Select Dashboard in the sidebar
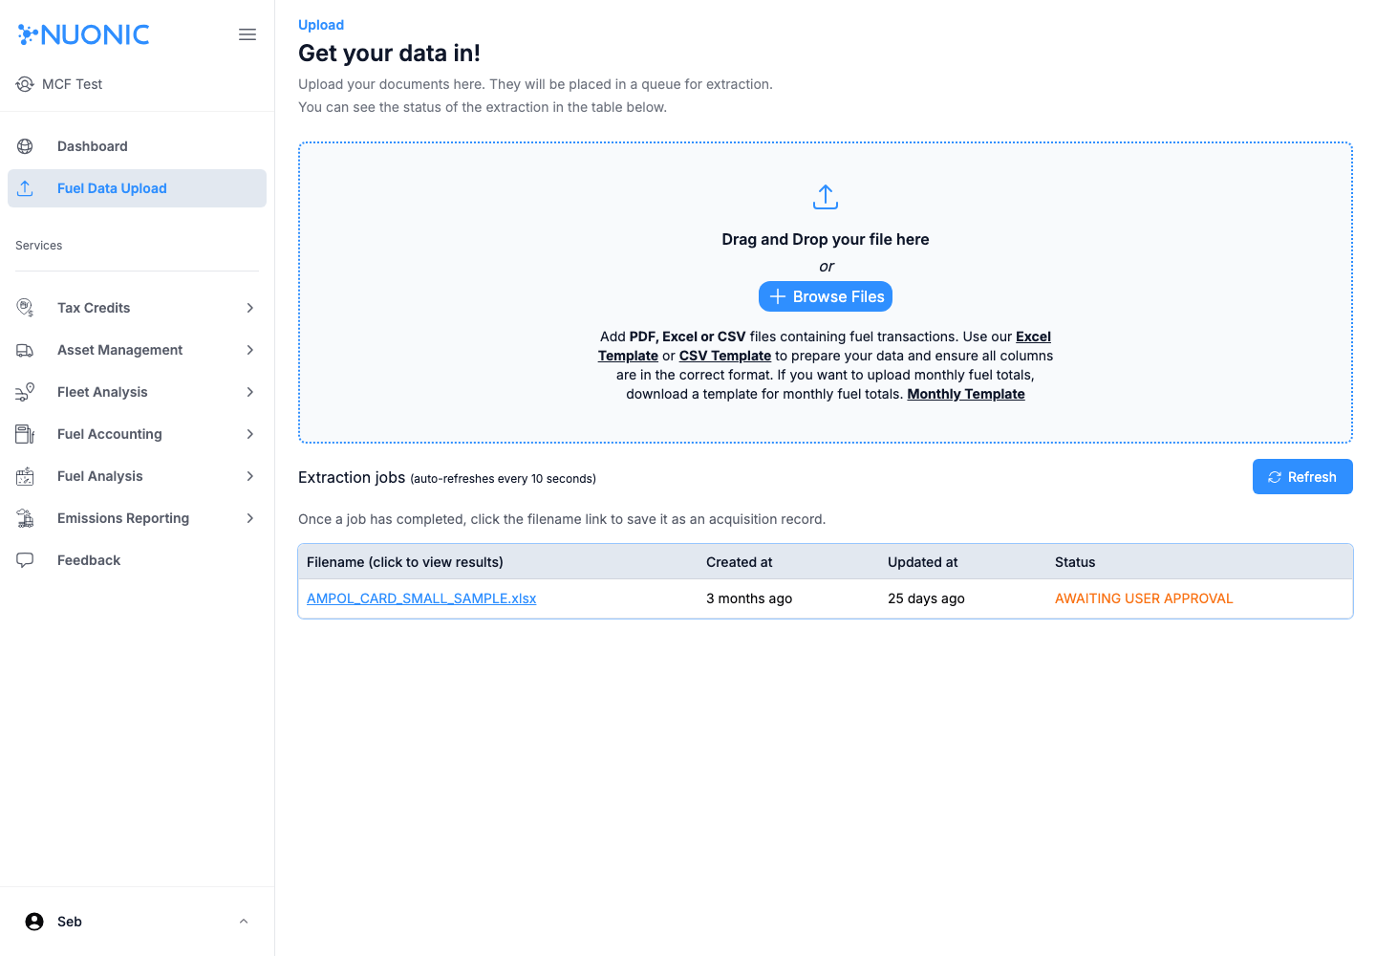The width and height of the screenshot is (1376, 956). 93,145
